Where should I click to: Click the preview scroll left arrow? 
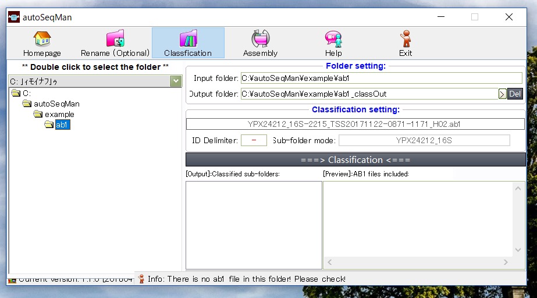tap(329, 262)
